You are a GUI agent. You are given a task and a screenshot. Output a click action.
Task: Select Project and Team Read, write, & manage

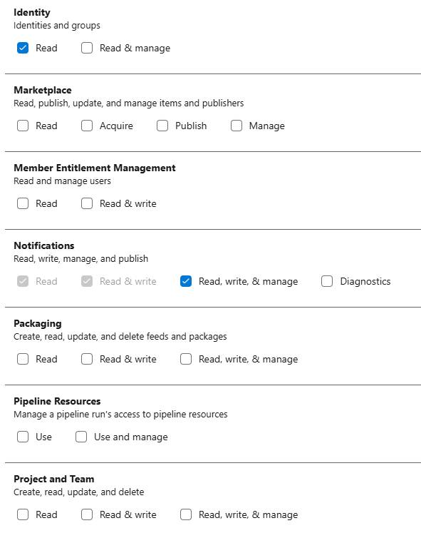pos(186,514)
